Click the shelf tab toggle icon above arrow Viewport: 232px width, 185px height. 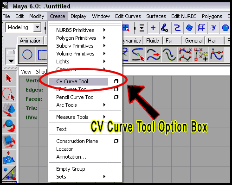coord(11,52)
